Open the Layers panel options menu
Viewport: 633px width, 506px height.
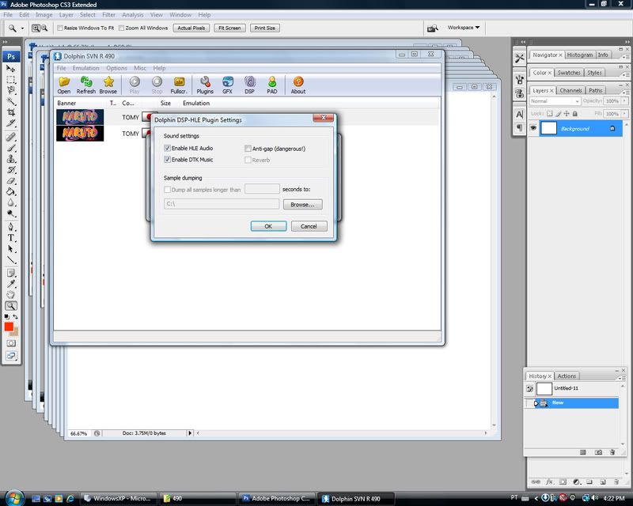coord(625,92)
